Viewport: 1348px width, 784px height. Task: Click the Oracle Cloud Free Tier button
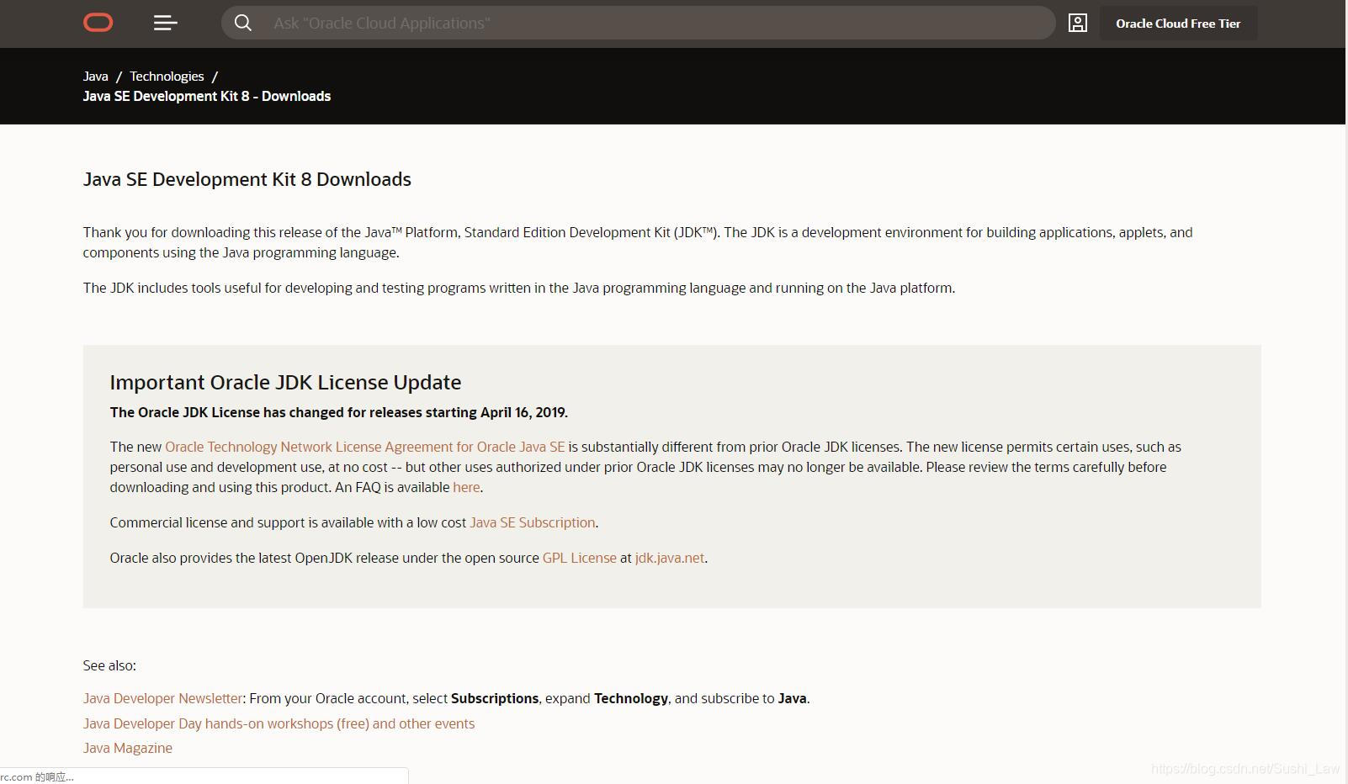[x=1178, y=24]
